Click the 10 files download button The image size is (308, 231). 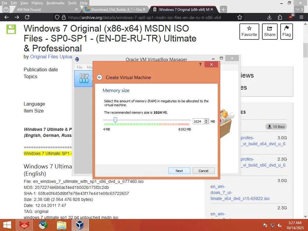tap(276, 127)
